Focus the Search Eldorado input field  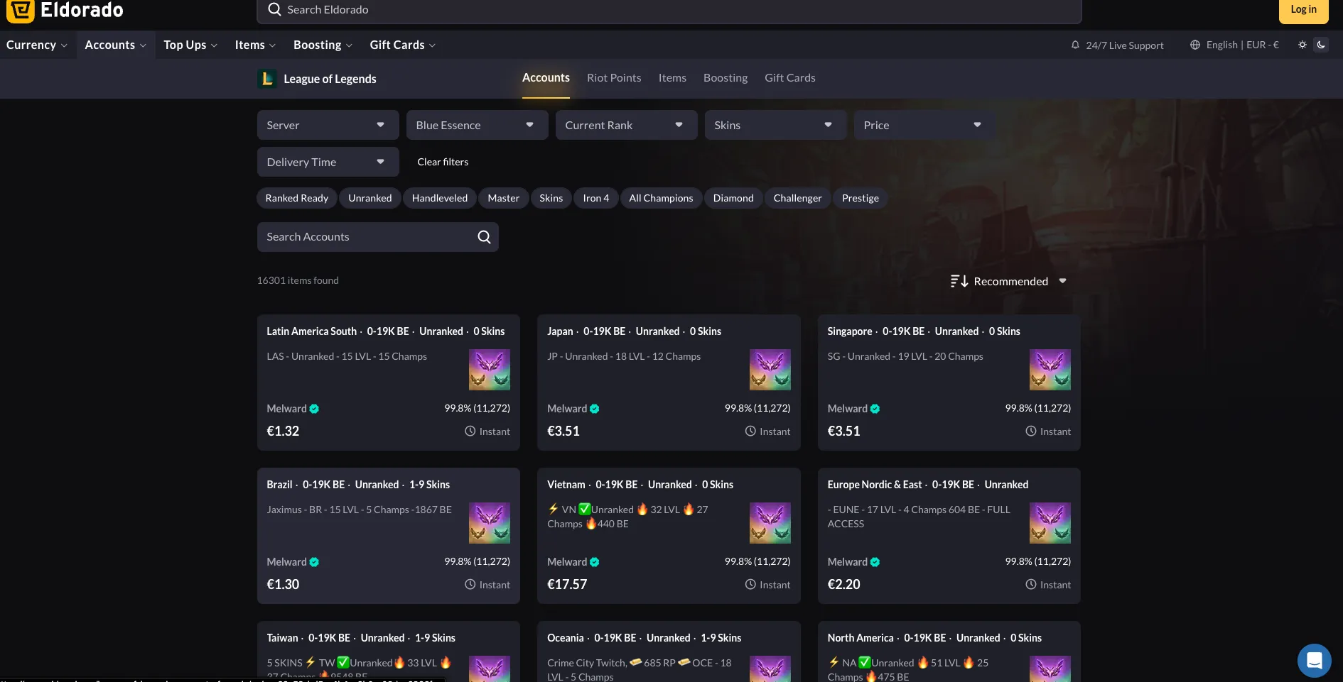pyautogui.click(x=669, y=10)
